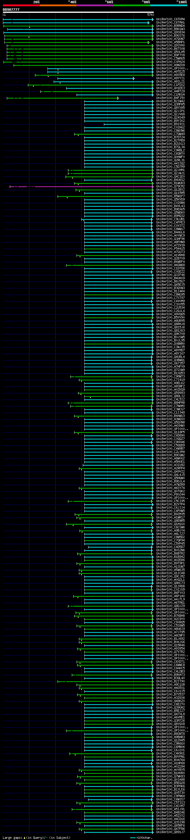Screen dimensions: 190x840
Task: Open hit UniRef100_Q93YH0
Action: click(170, 45)
